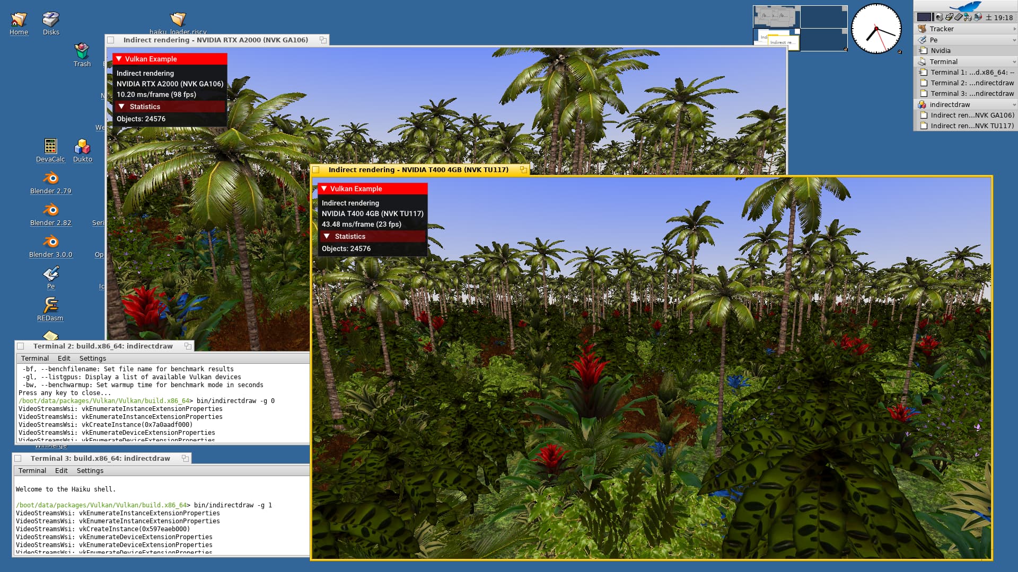The image size is (1018, 572).
Task: Switch to Terminal 3 in the Deskbar list
Action: [x=966, y=93]
